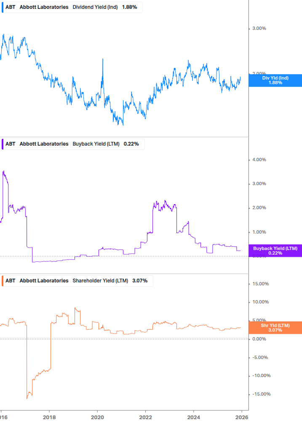
Task: Click the purple Buyback Yield legend color bar
Action: [3, 144]
